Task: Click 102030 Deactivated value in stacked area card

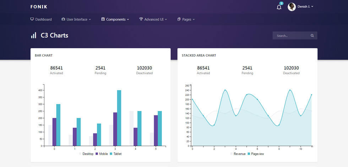Action: (292, 68)
